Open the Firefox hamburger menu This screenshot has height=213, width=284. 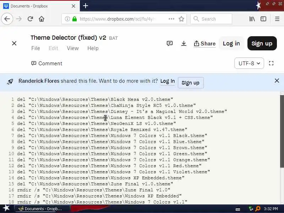pos(277,19)
